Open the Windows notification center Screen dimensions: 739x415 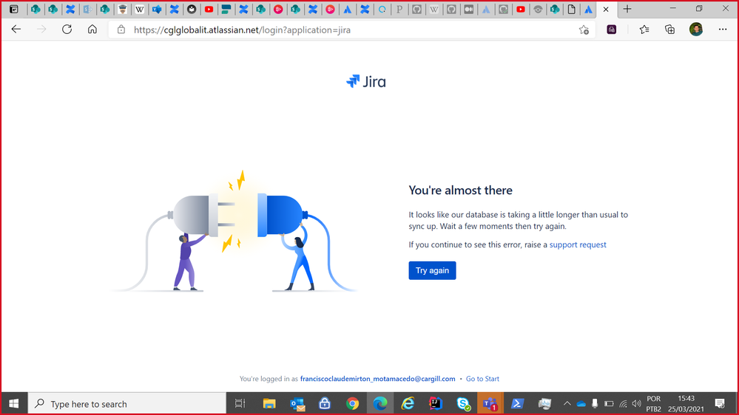point(720,404)
